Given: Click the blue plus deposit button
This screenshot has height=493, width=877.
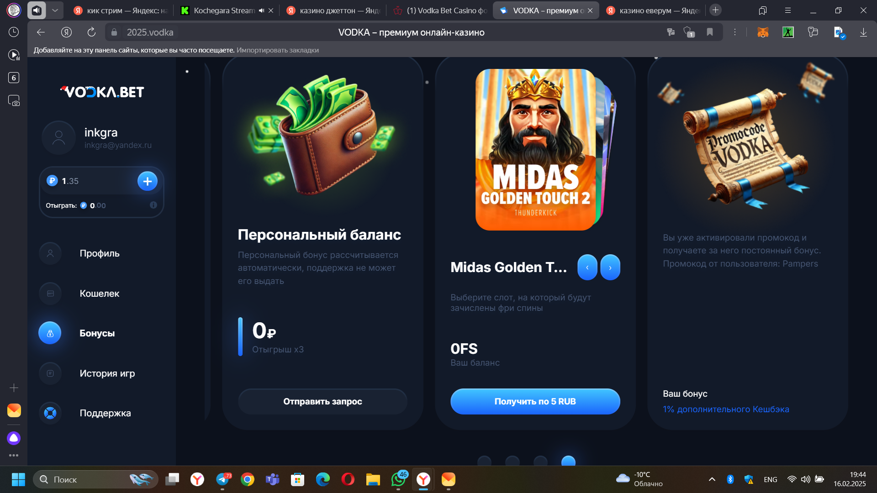Looking at the screenshot, I should tap(147, 181).
